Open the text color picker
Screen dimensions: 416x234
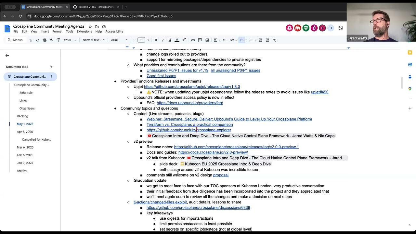[177, 40]
